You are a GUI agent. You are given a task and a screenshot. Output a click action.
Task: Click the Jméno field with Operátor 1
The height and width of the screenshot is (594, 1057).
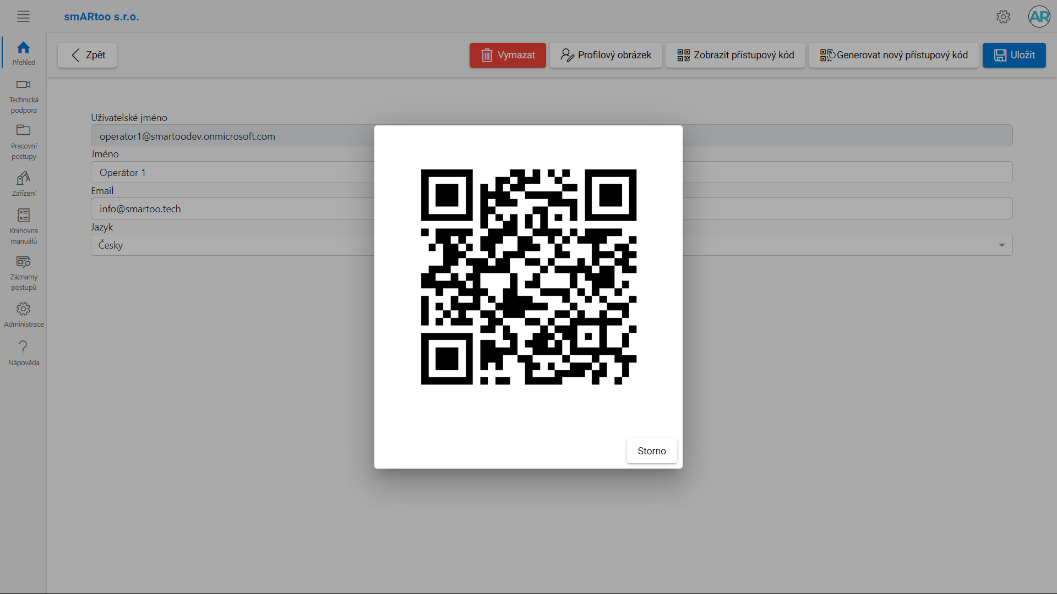coord(552,172)
